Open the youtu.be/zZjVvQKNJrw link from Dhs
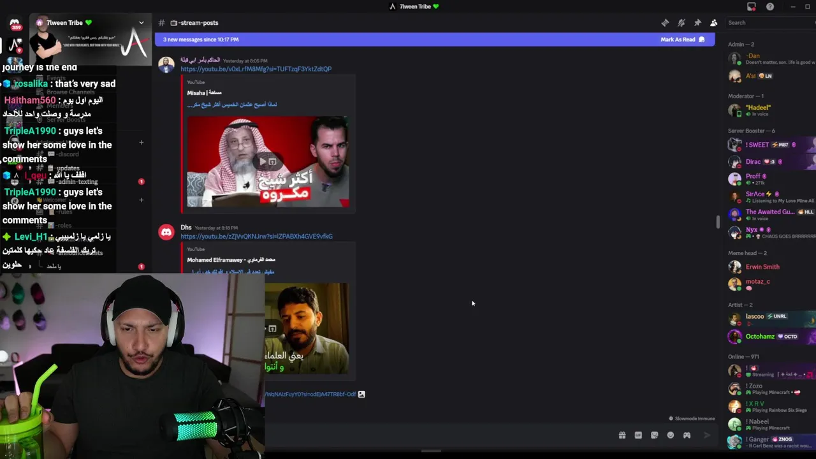 pyautogui.click(x=256, y=237)
